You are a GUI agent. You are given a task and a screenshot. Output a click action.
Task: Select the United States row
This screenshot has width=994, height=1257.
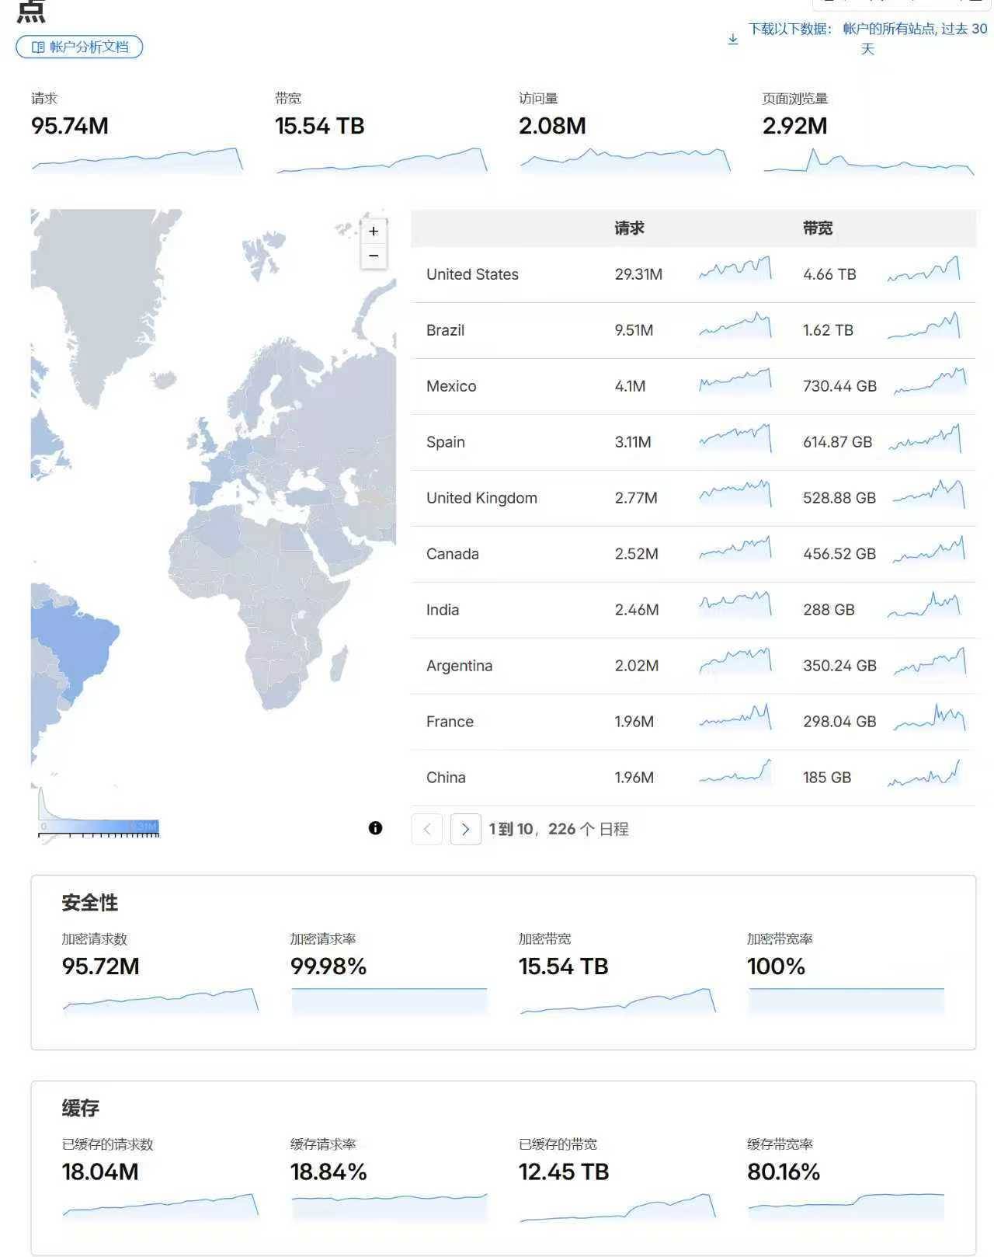(693, 274)
